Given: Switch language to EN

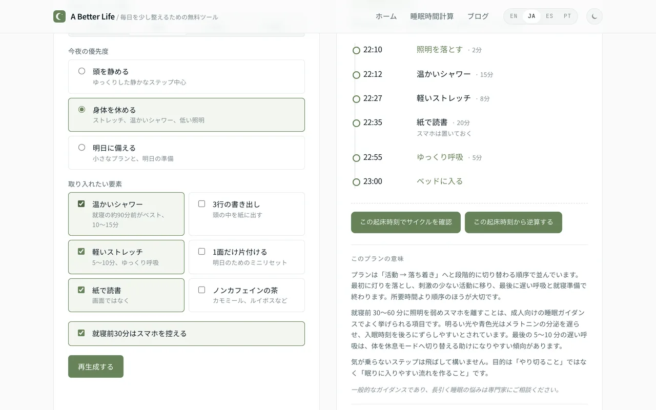Looking at the screenshot, I should click(514, 16).
